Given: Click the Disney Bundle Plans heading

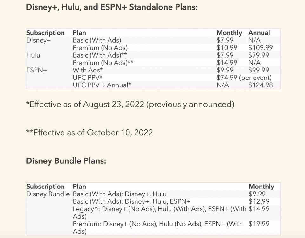Looking at the screenshot, I should [x=66, y=161].
